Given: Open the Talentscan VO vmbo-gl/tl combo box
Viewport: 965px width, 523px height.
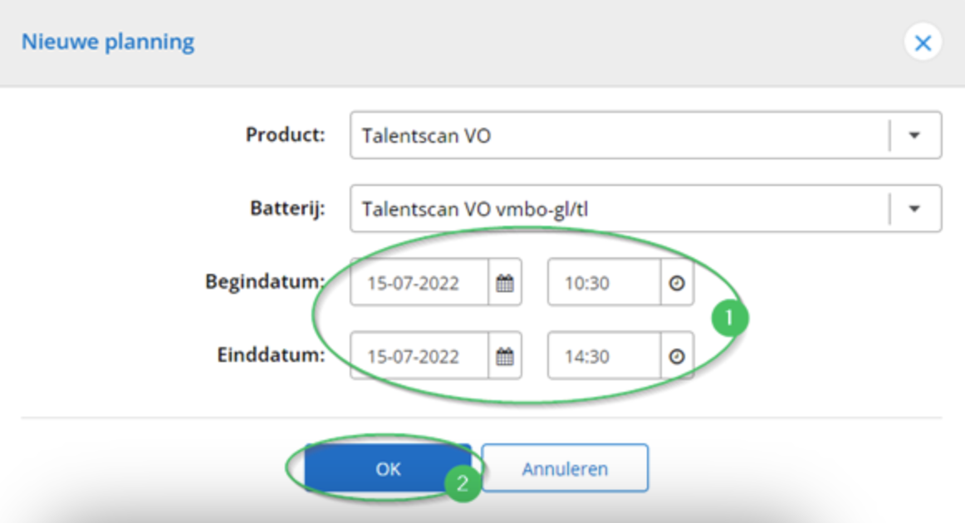Looking at the screenshot, I should coord(615,208).
